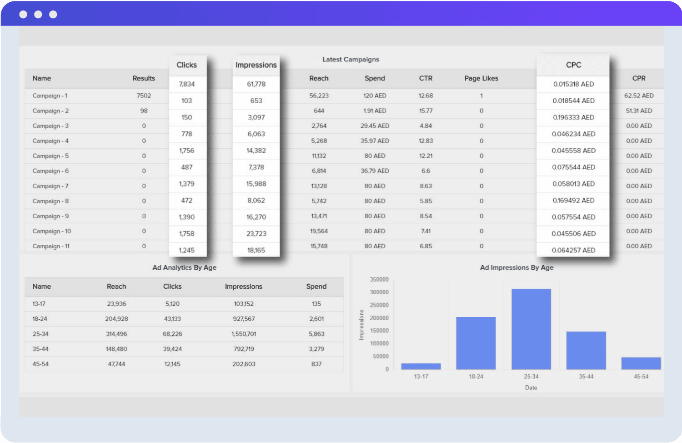This screenshot has height=443, width=682.
Task: Sort campaigns by the Clicks column
Action: pyautogui.click(x=187, y=65)
